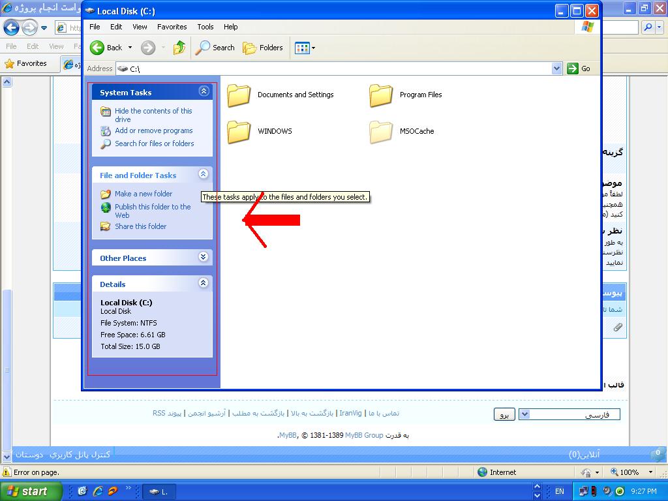Screen dimensions: 668x501
Task: Select the MSOCache folder
Action: [381, 131]
